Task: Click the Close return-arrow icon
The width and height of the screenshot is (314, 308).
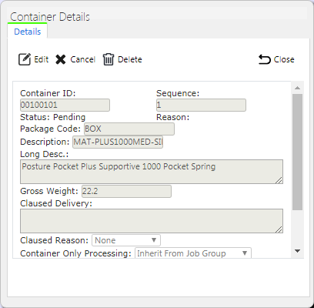Action: [x=264, y=59]
